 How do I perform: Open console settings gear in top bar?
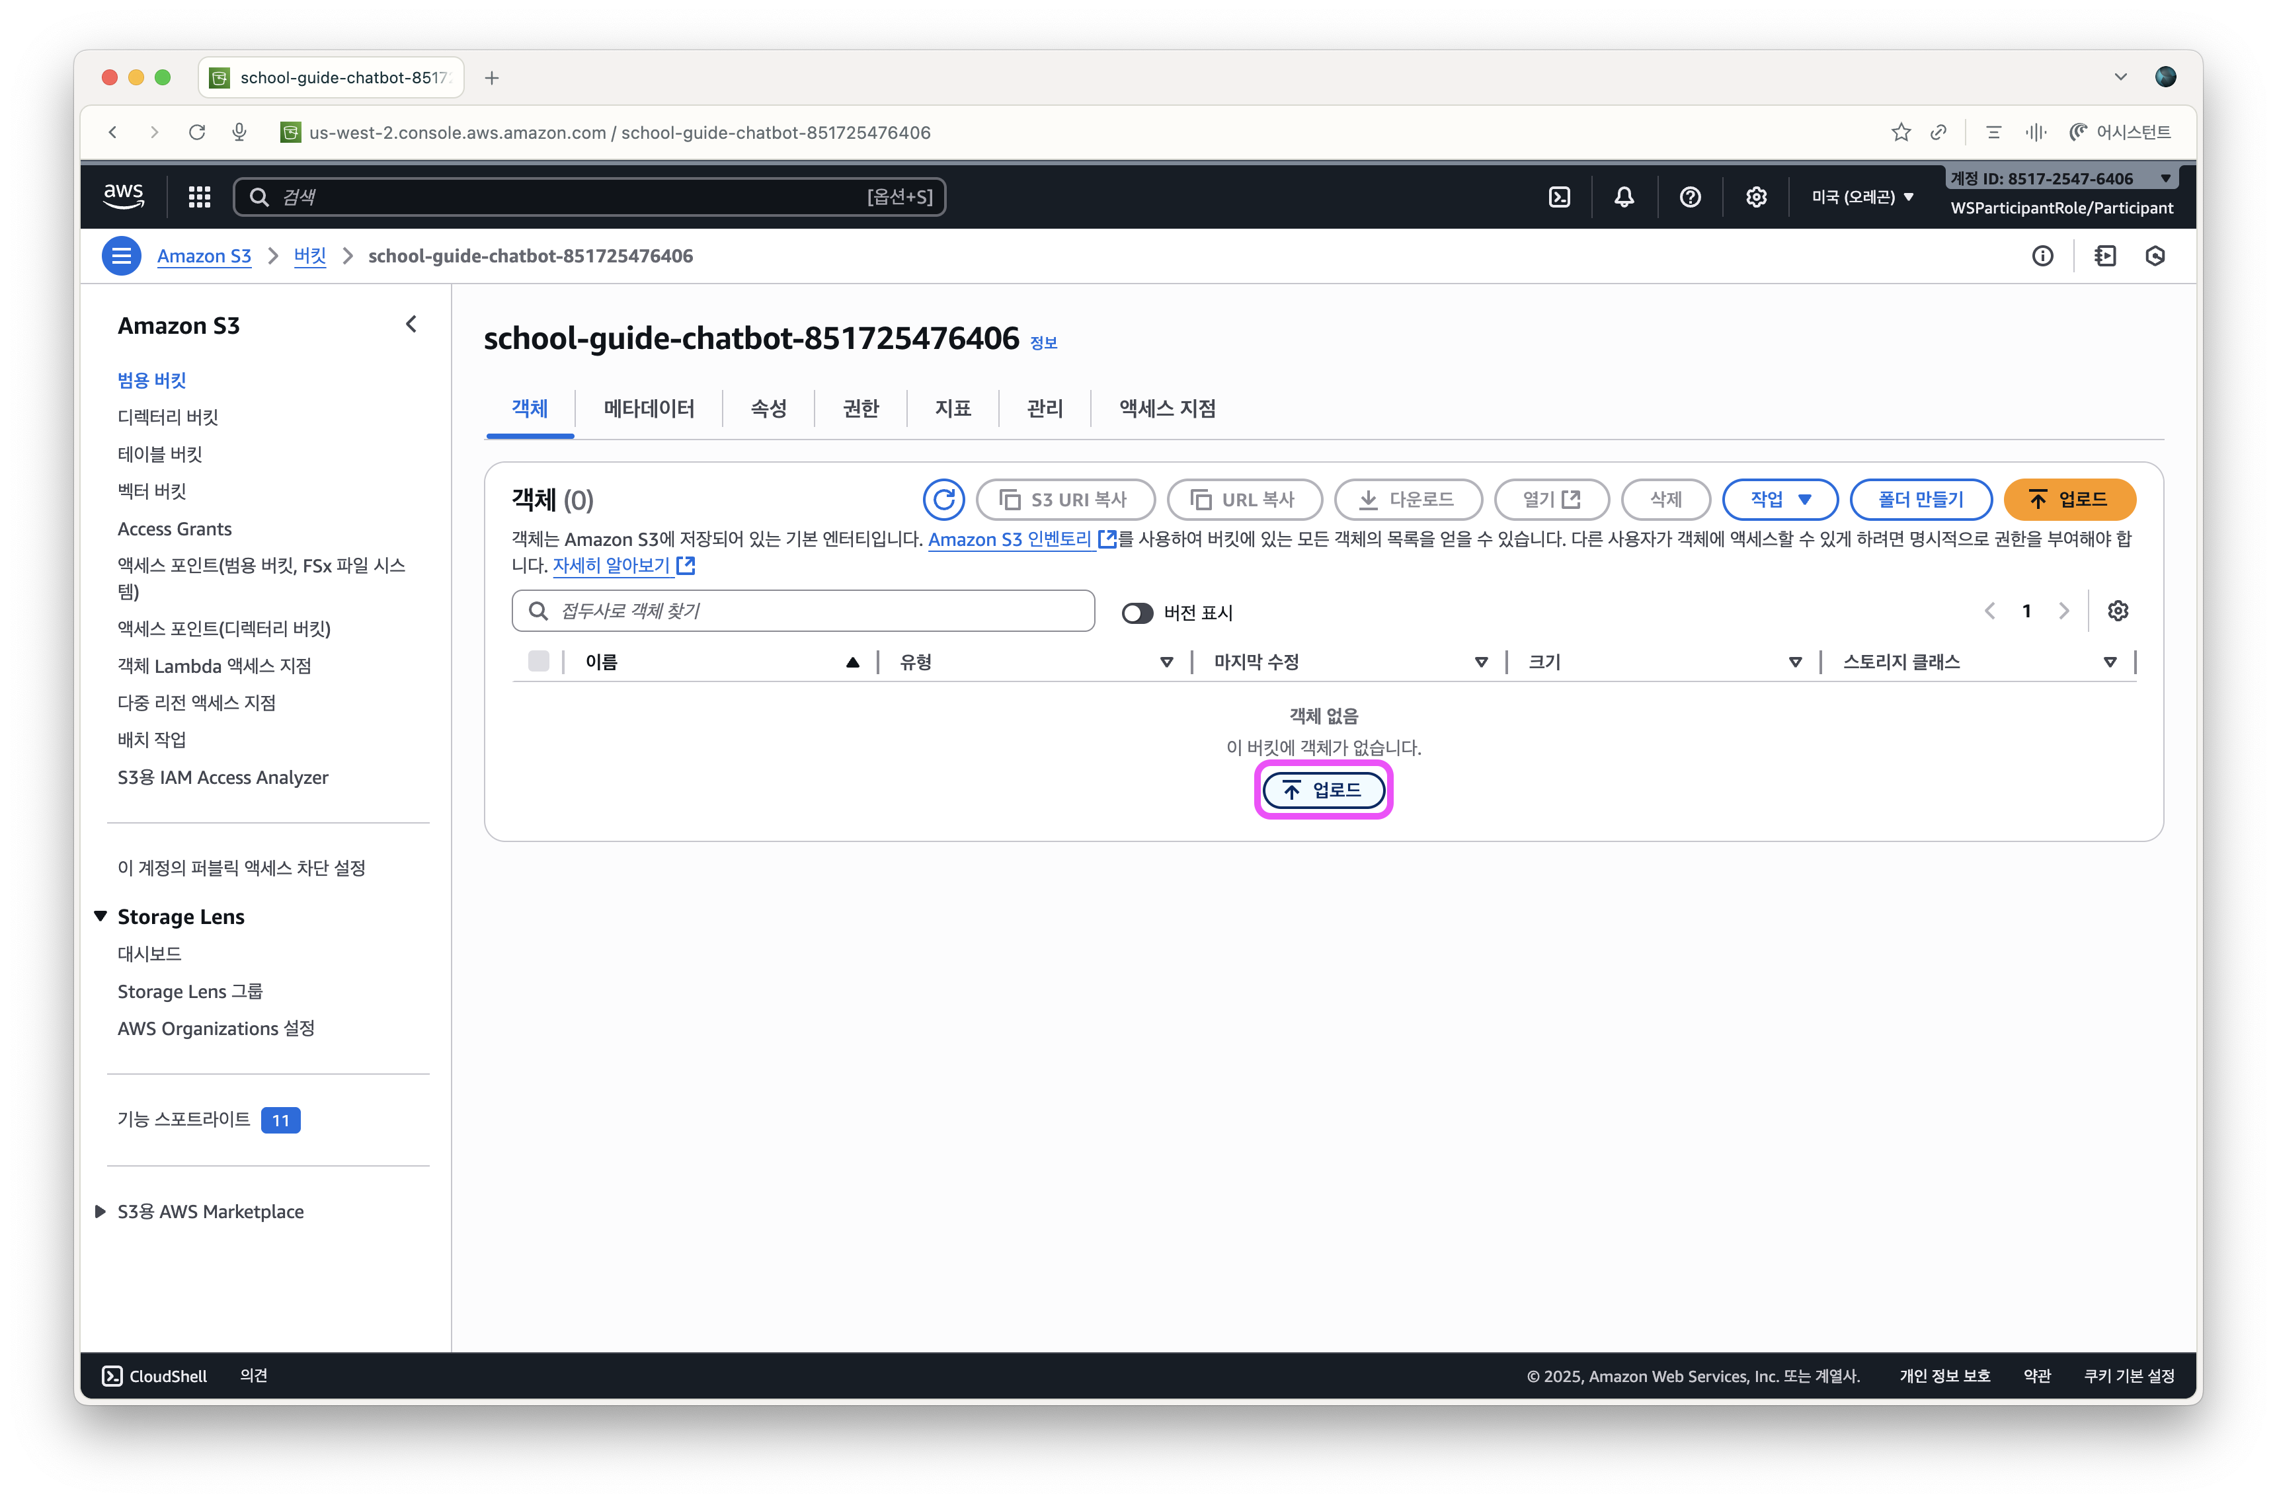click(1755, 196)
